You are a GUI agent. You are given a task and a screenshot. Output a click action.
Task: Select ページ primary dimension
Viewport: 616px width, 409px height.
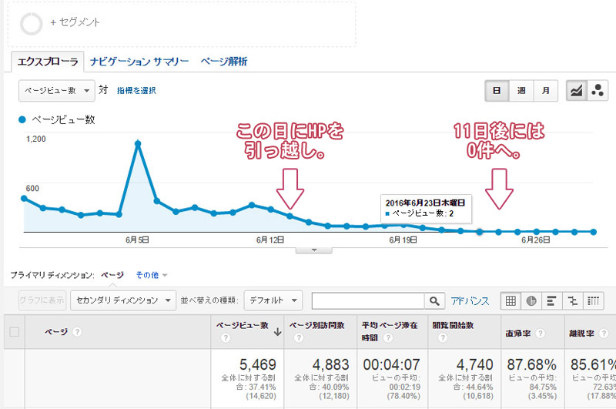[x=112, y=275]
